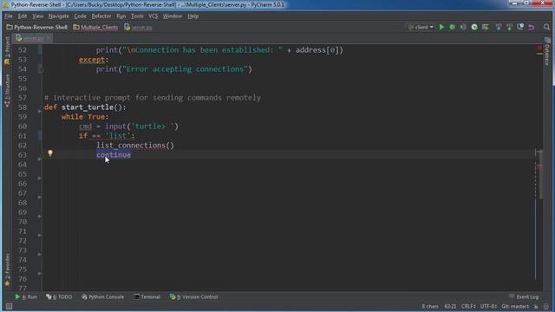Open the Version Control tool window
The width and height of the screenshot is (555, 312).
click(x=193, y=296)
